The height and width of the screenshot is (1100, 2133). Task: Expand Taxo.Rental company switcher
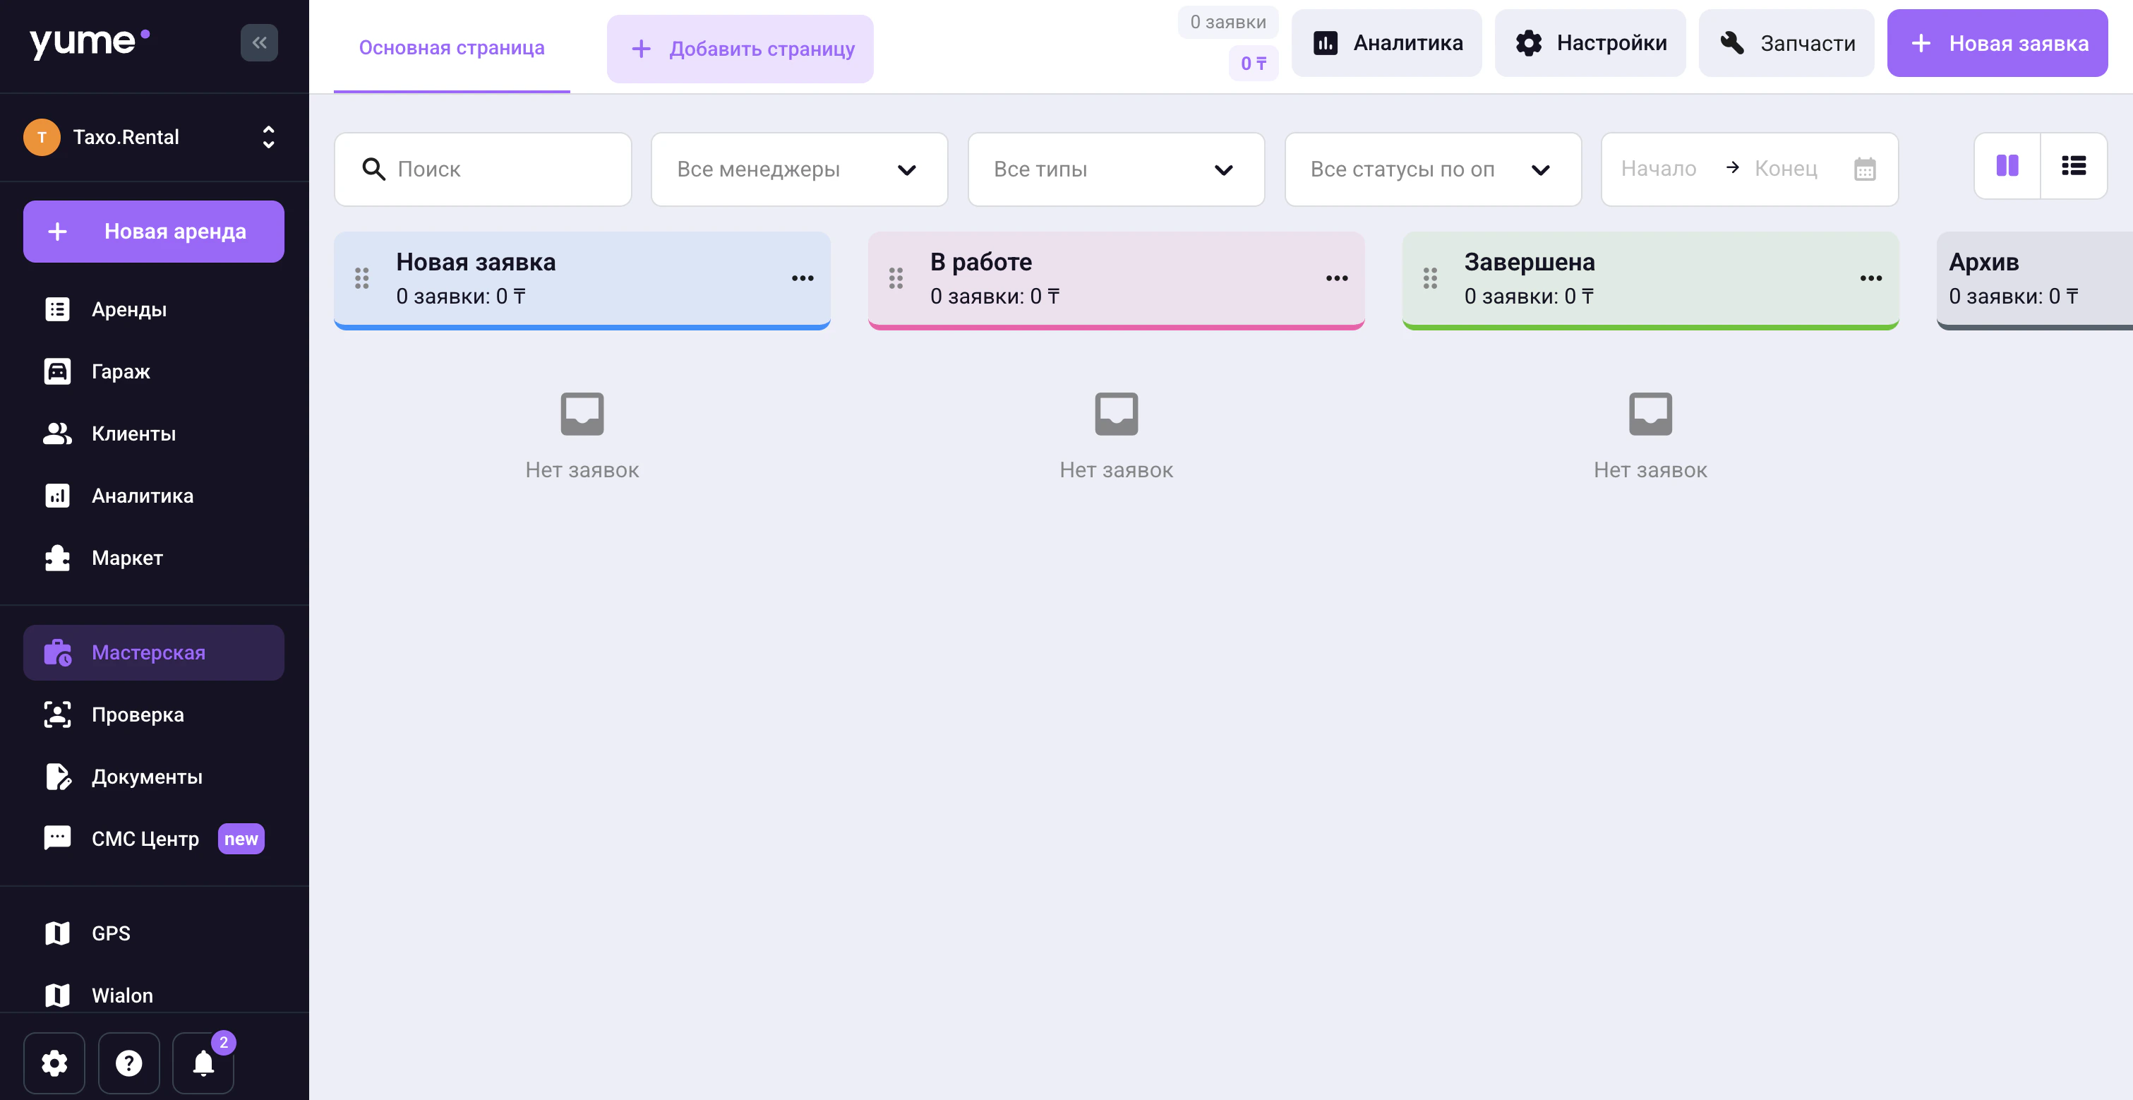(x=153, y=137)
